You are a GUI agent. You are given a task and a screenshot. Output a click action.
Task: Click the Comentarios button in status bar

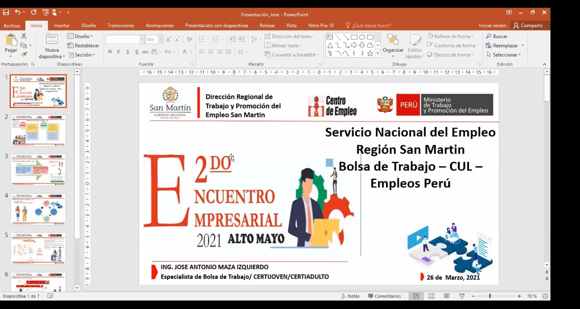[x=384, y=296]
